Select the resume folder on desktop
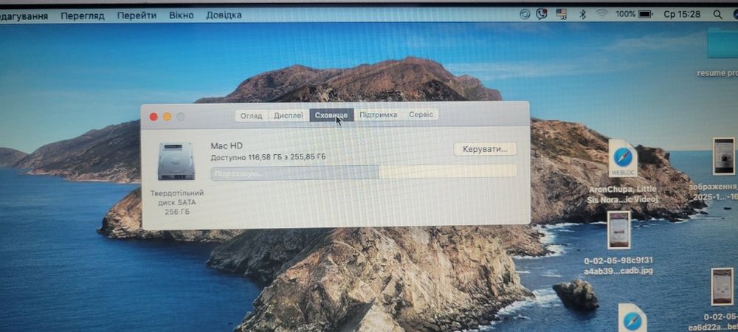The height and width of the screenshot is (332, 738). click(x=723, y=44)
